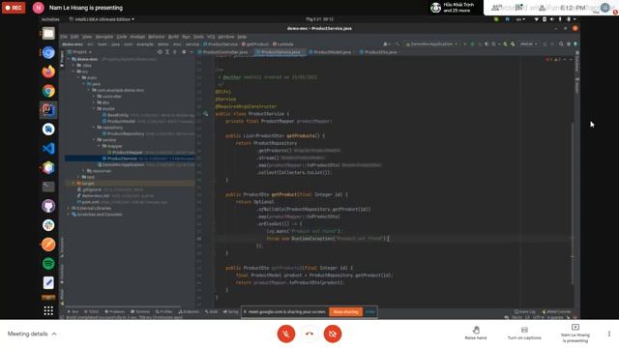Viewport: 619px width, 348px height.
Task: Expand the dto package
Action: (95, 102)
